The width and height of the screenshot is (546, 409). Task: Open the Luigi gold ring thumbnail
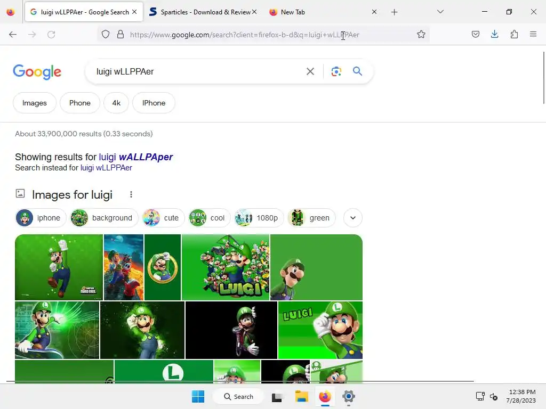pos(163,267)
